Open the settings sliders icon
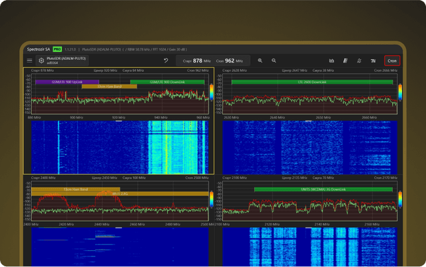This screenshot has height=267, width=426. (x=373, y=61)
